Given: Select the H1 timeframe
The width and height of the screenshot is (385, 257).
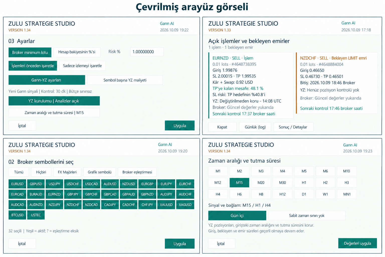Looking at the screenshot, I should pyautogui.click(x=304, y=183).
